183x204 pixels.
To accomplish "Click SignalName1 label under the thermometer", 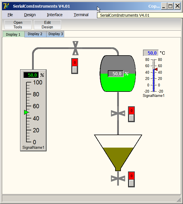I will pyautogui.click(x=153, y=96).
